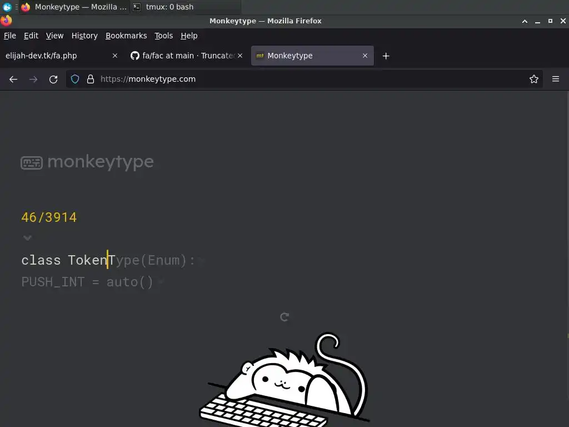Open the History menu
Screen dimensions: 569x427
click(84, 36)
